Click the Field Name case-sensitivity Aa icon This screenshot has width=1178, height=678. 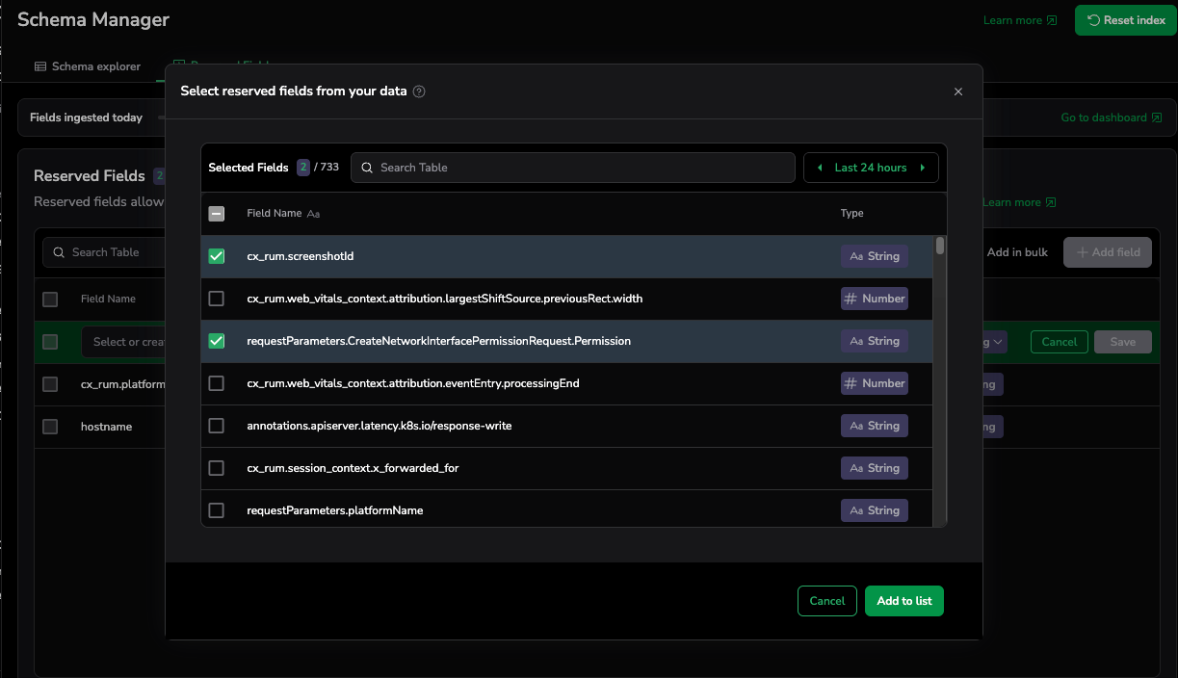[313, 214]
